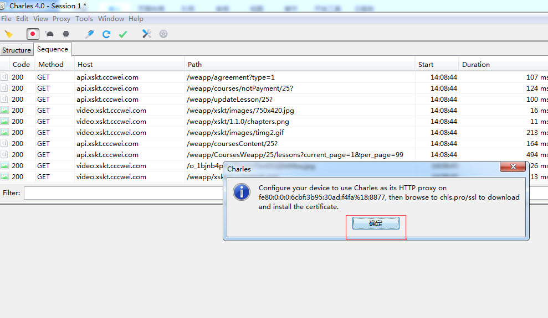
Task: Click the blue info icon in dialog
Action: (242, 192)
